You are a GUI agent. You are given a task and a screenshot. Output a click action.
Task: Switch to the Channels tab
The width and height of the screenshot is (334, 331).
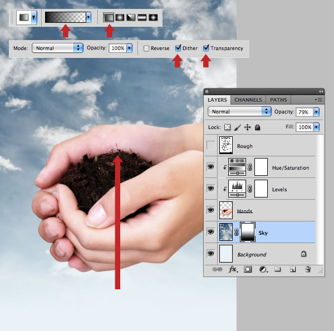[x=248, y=100]
